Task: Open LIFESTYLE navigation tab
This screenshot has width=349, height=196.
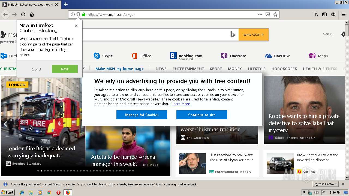Action: (257, 69)
